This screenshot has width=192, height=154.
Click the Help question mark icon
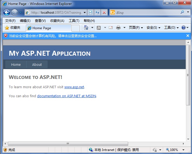(184, 28)
